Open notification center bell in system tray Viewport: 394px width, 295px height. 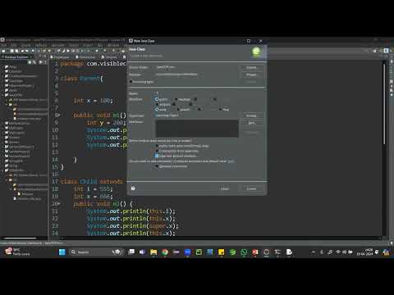[377, 252]
